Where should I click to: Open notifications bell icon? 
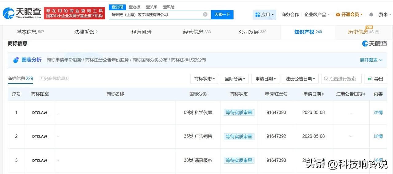point(371,14)
